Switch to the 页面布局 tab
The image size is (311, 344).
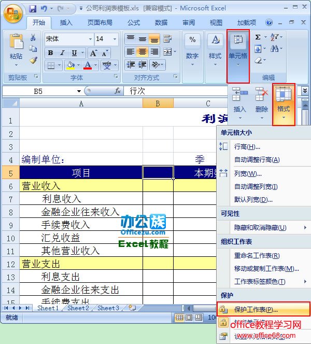[x=100, y=23]
